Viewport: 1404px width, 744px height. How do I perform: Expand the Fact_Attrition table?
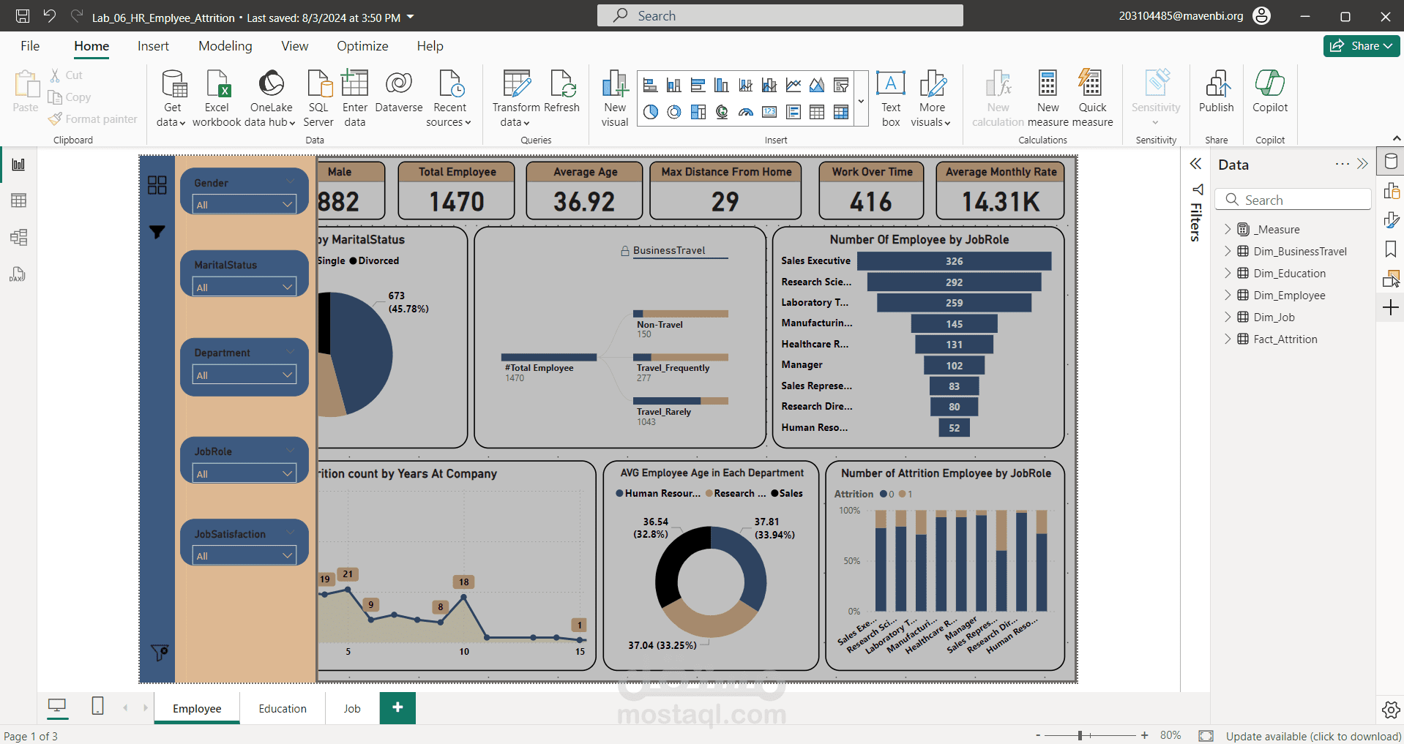tap(1228, 339)
